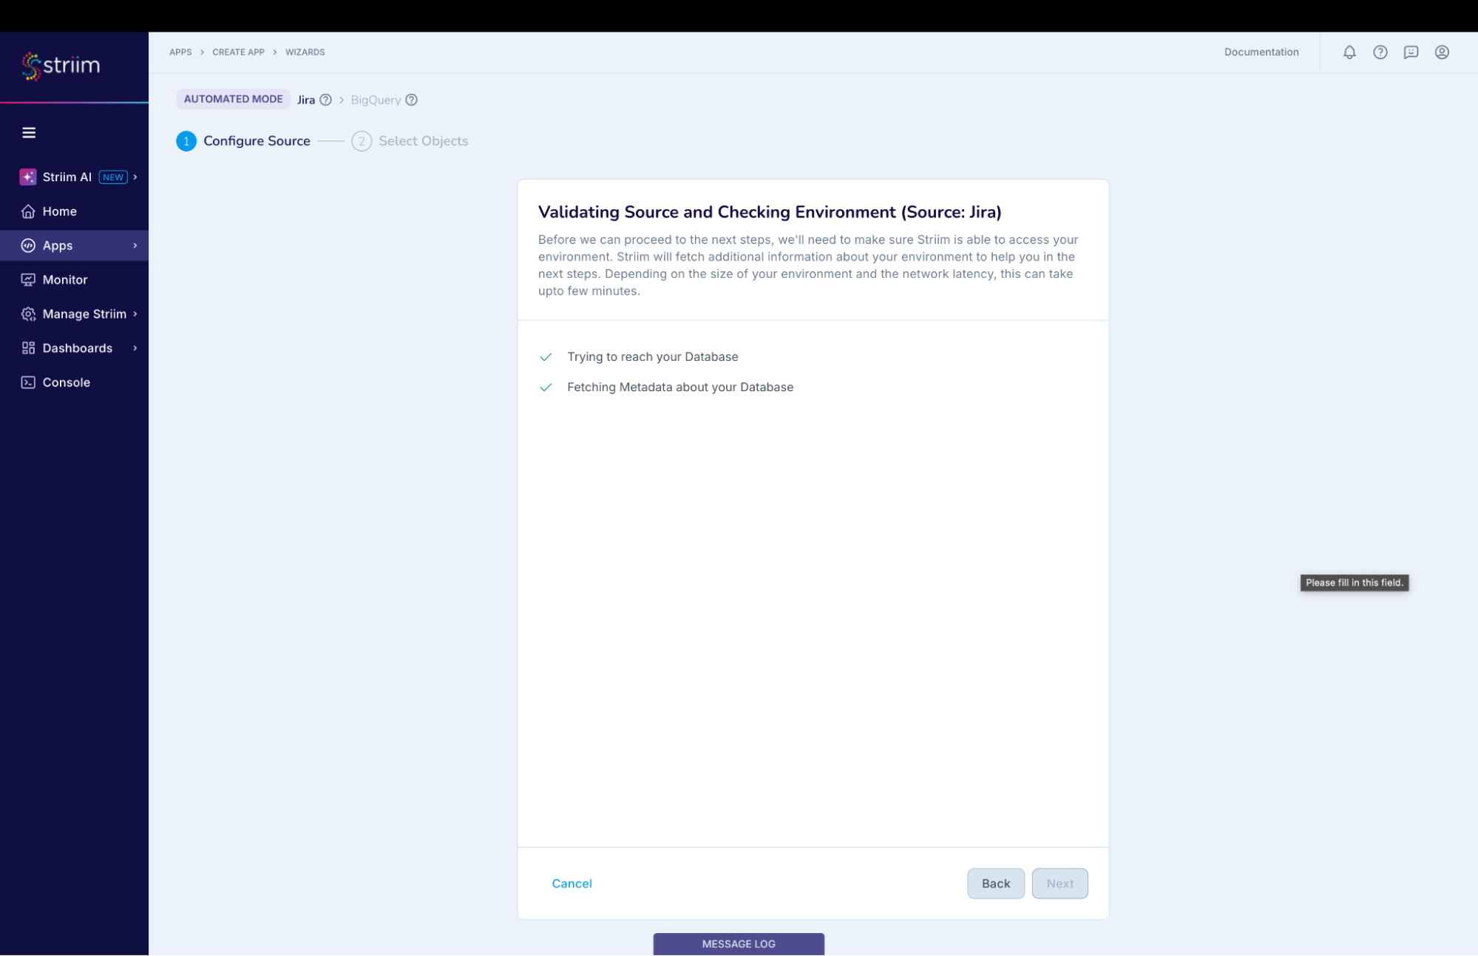Click the Striim AI sparkle icon
The image size is (1478, 956).
pyautogui.click(x=28, y=177)
